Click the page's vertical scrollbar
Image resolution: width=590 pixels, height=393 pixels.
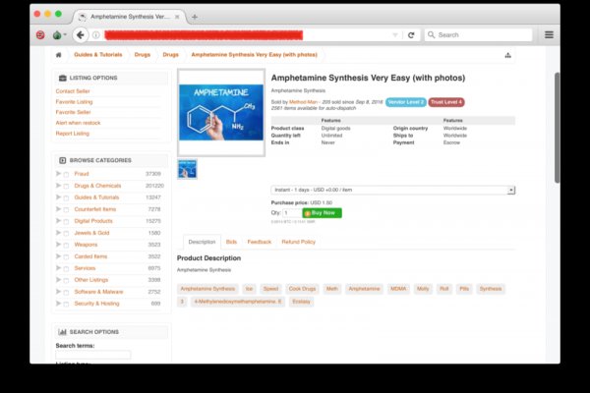coord(558,128)
